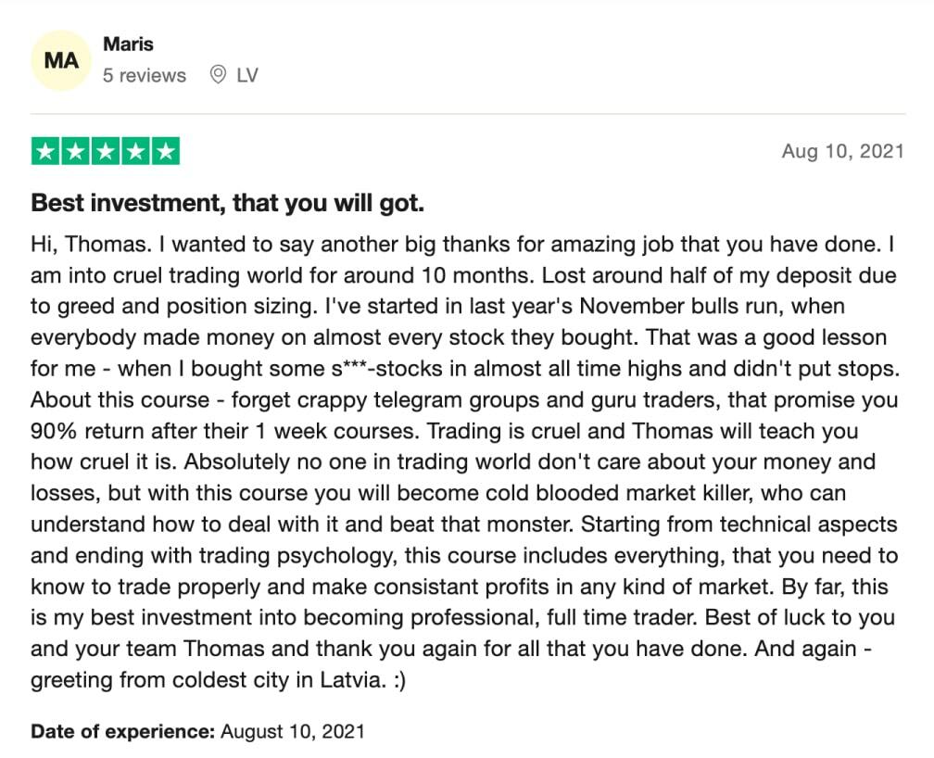Click the location pin icon

(218, 76)
